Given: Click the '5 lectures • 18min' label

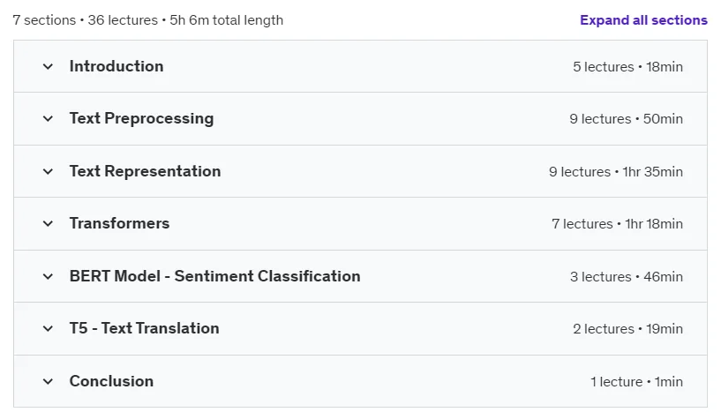Looking at the screenshot, I should tap(627, 67).
